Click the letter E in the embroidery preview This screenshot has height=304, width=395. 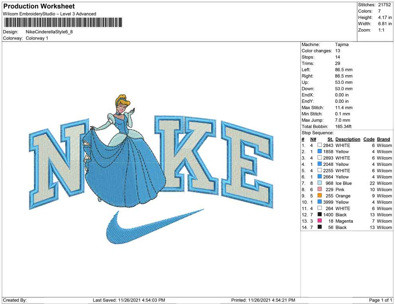[x=247, y=165]
